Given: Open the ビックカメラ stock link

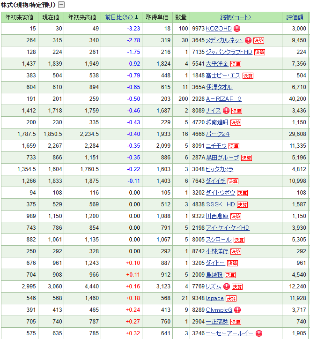Looking at the screenshot, I should click(219, 169).
